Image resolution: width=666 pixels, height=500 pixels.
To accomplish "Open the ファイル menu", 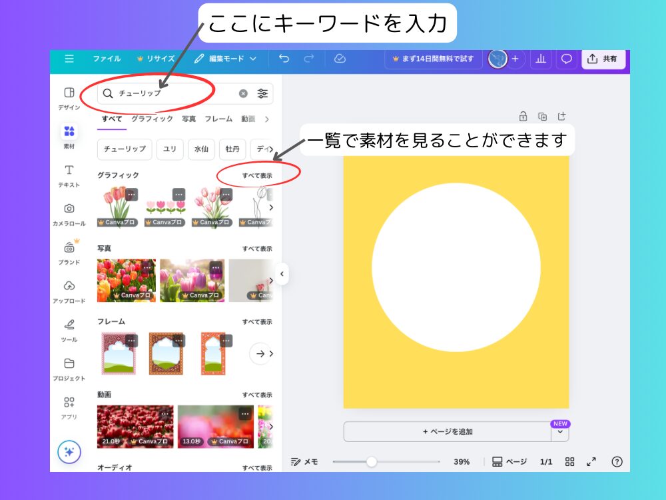I will coord(107,59).
